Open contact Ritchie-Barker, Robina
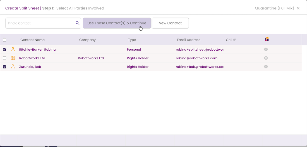 tap(37, 50)
